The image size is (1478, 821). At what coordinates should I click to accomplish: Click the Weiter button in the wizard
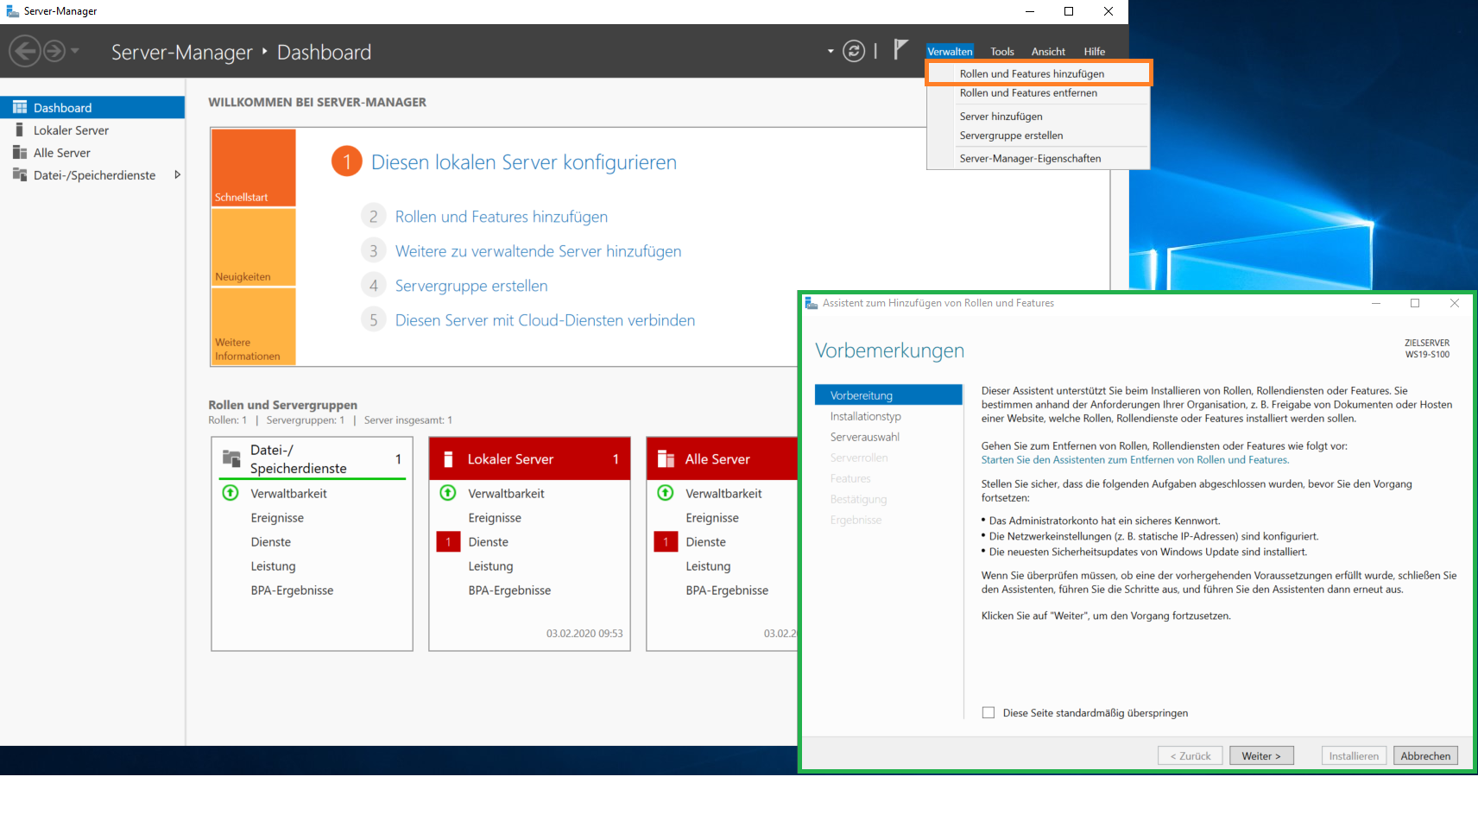click(x=1261, y=755)
